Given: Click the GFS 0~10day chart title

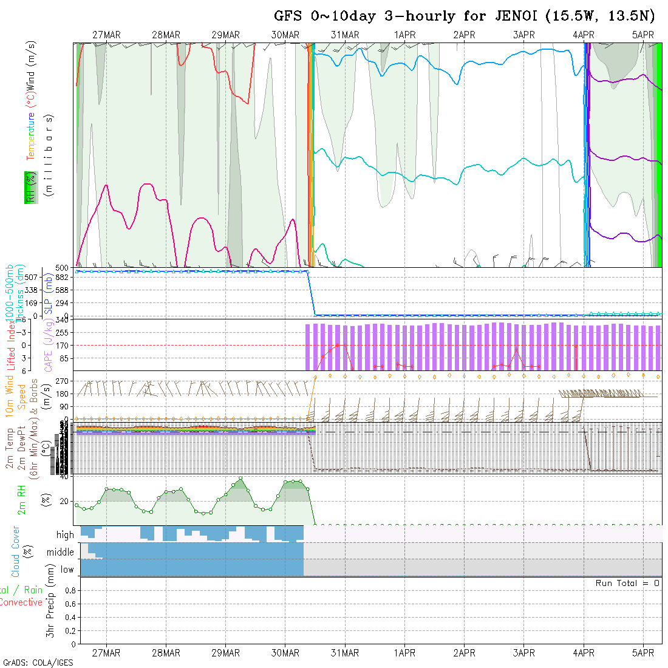Looking at the screenshot, I should click(x=464, y=16).
